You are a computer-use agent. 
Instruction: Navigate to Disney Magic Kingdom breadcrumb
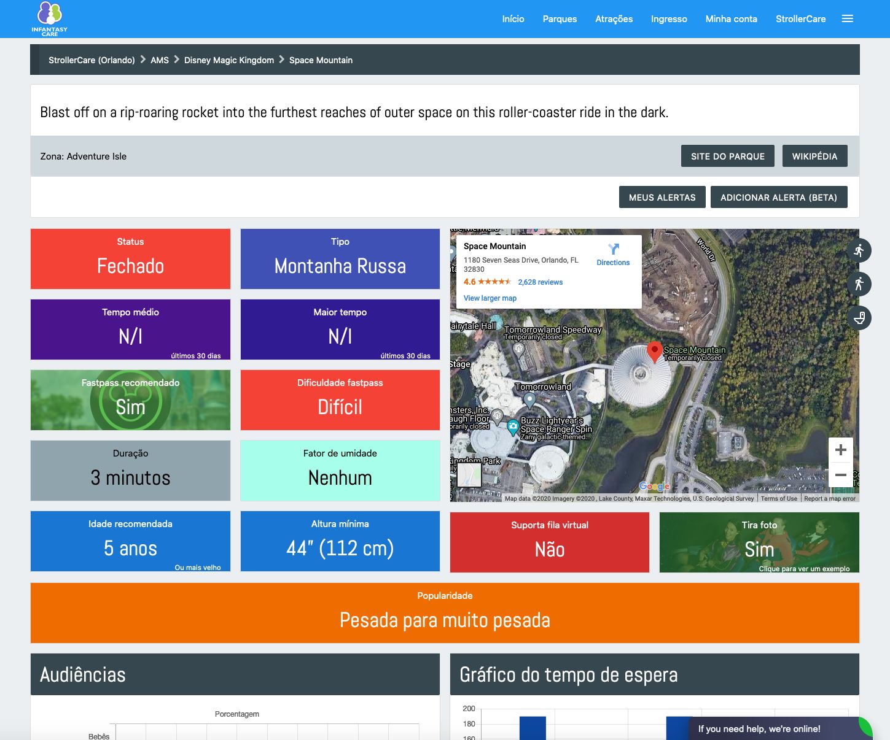pyautogui.click(x=228, y=60)
